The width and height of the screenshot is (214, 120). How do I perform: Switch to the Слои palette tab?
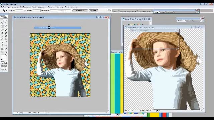point(156,12)
